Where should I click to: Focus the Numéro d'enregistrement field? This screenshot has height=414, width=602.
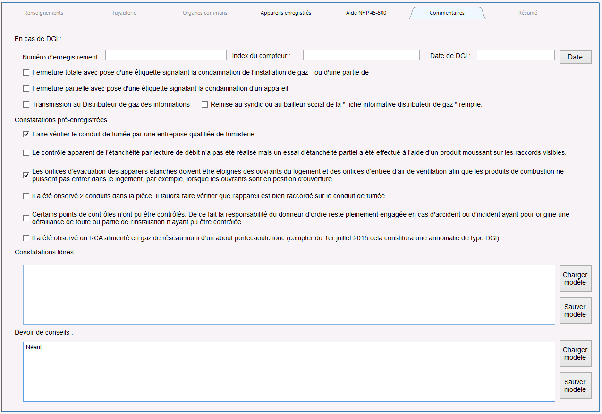tap(166, 55)
